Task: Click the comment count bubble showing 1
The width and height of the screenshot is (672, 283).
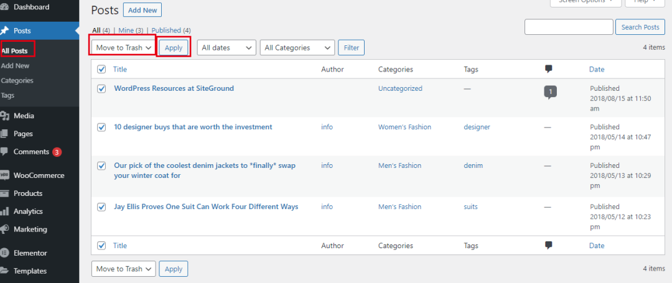Action: tap(549, 92)
